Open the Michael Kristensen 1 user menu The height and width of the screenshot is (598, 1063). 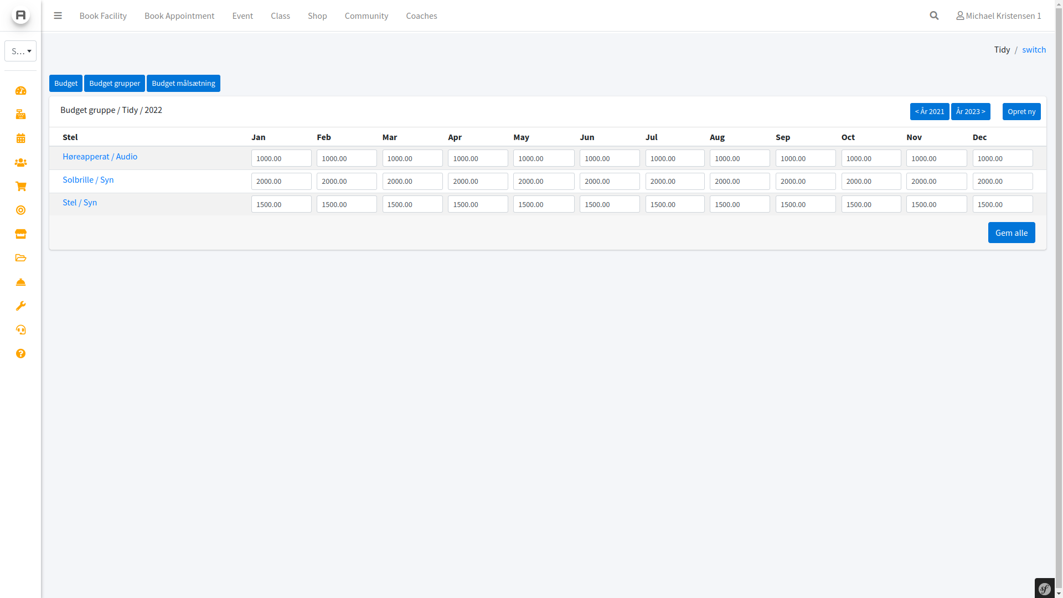[998, 16]
